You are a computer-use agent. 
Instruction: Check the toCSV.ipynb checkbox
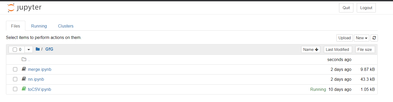(x=15, y=89)
